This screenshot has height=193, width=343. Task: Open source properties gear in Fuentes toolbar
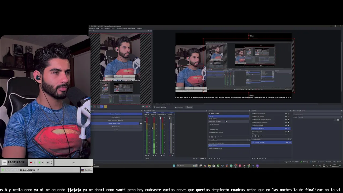(x=258, y=136)
